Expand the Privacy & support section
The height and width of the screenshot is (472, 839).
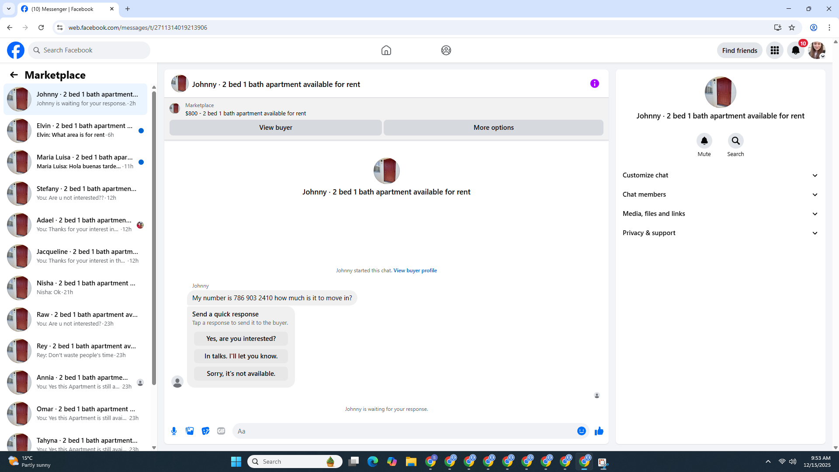pos(720,233)
